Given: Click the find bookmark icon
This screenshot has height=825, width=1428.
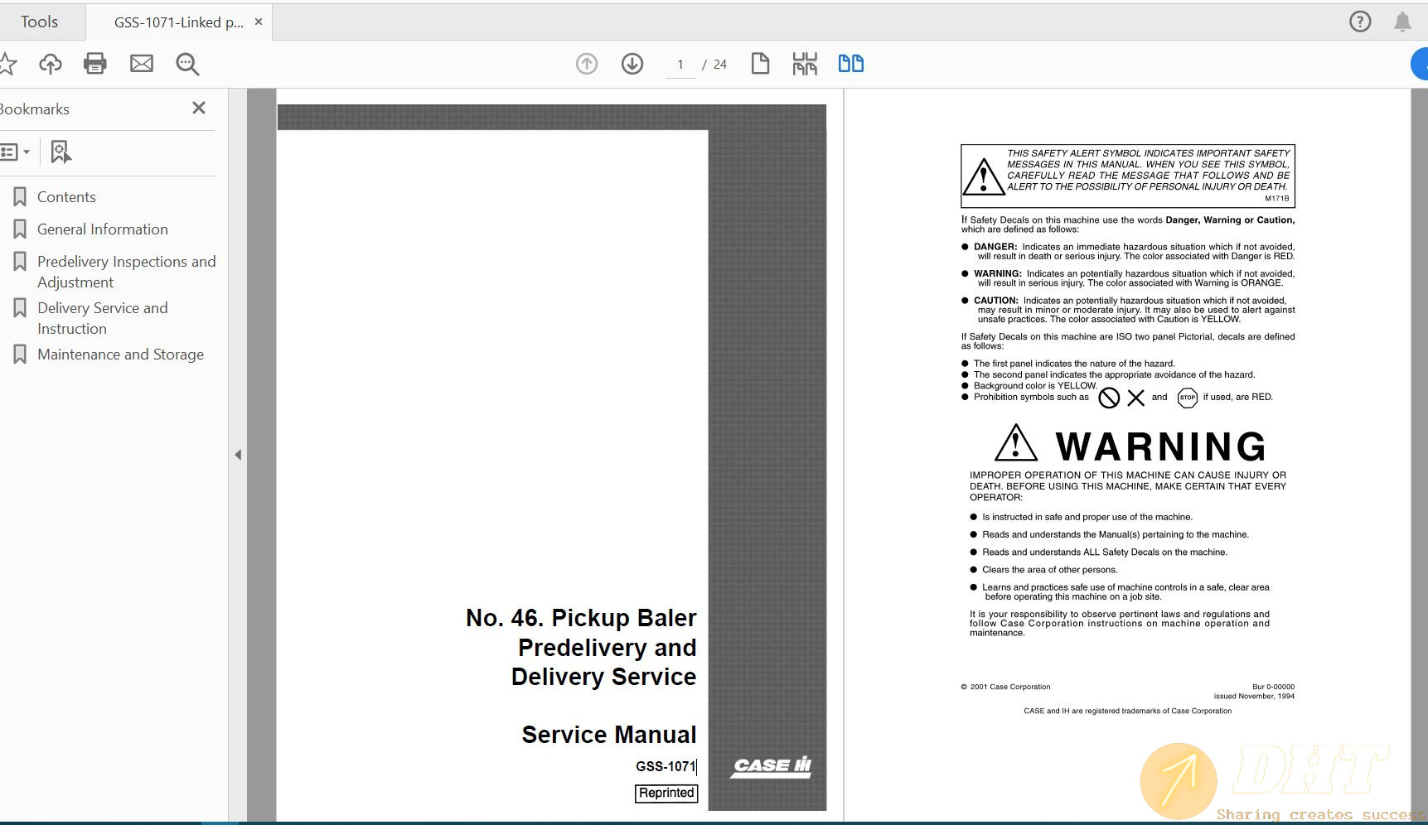Looking at the screenshot, I should (x=61, y=152).
